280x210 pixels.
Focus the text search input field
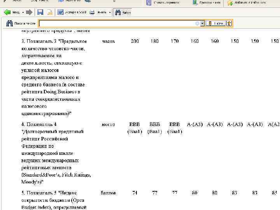(x=117, y=23)
